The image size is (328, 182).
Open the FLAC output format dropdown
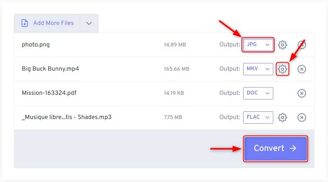click(258, 117)
